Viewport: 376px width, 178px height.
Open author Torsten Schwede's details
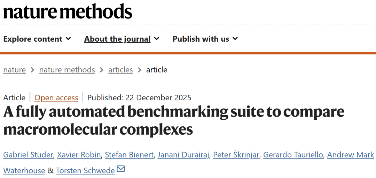point(85,170)
